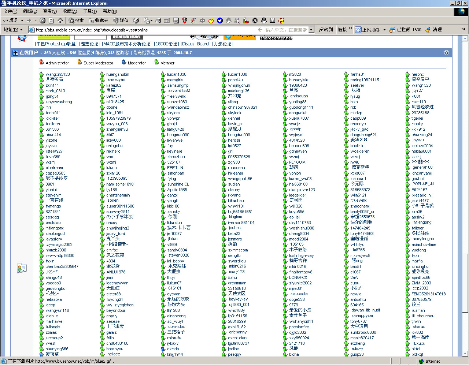Open the 搜索 search toolbar button
The width and height of the screenshot is (469, 366).
tap(76, 20)
